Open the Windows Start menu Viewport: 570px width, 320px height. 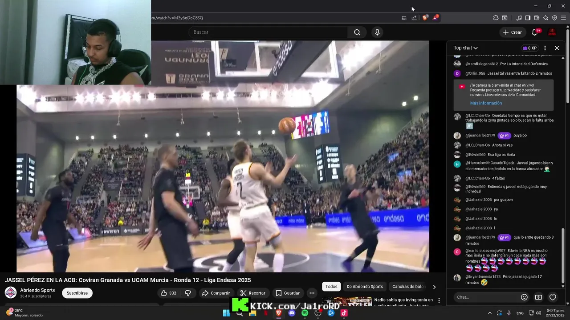coord(226,313)
